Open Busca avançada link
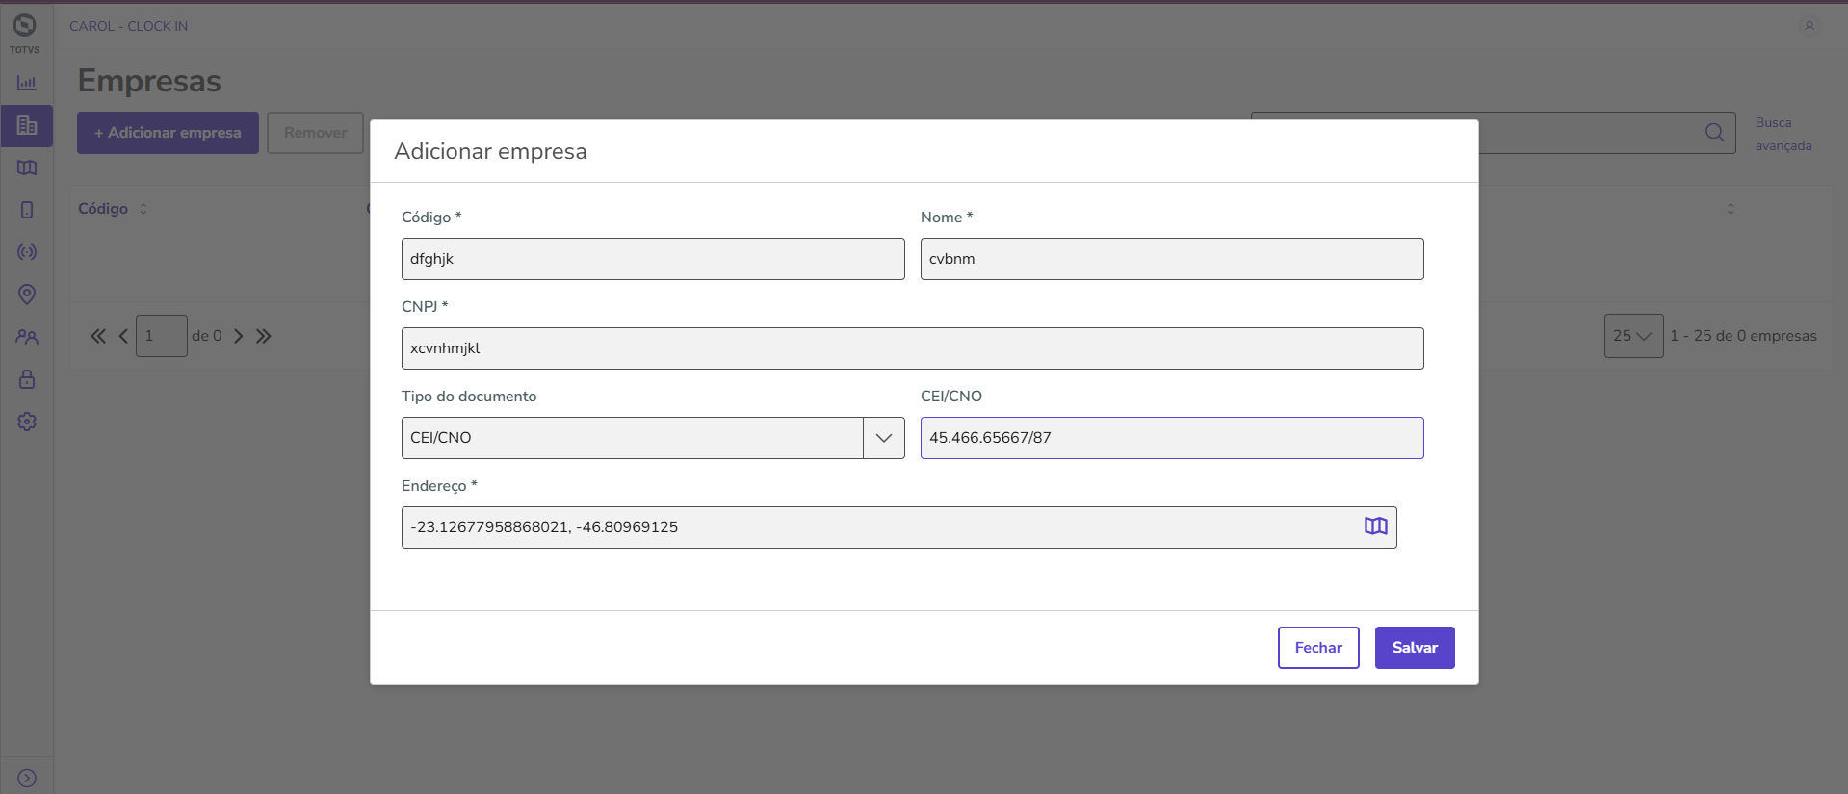 click(1783, 134)
